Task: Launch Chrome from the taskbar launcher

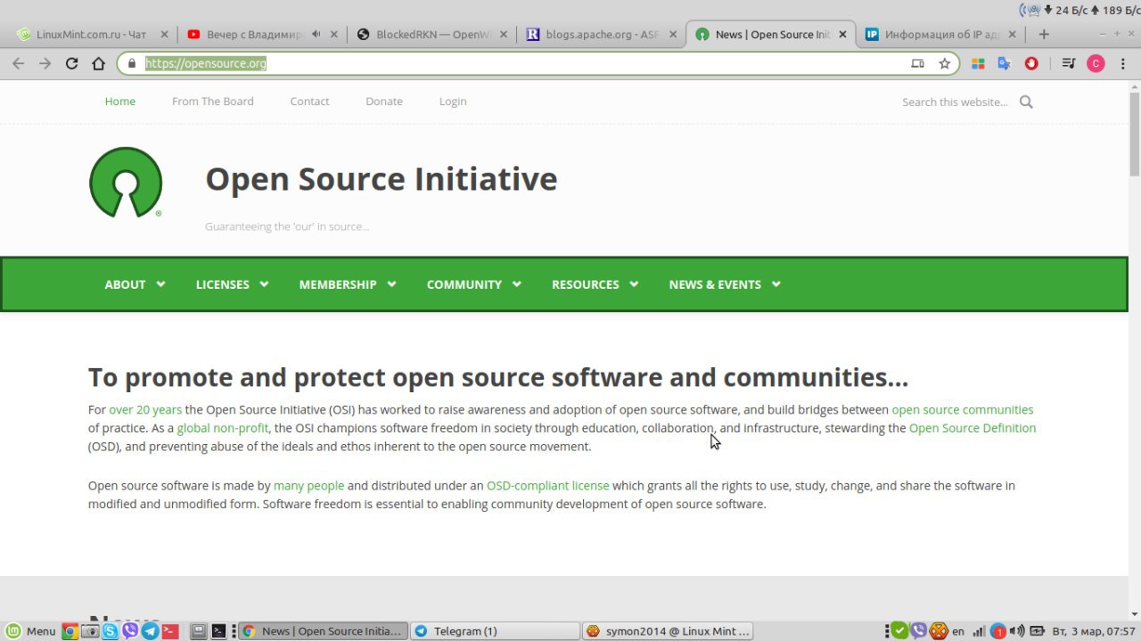Action: pyautogui.click(x=70, y=631)
